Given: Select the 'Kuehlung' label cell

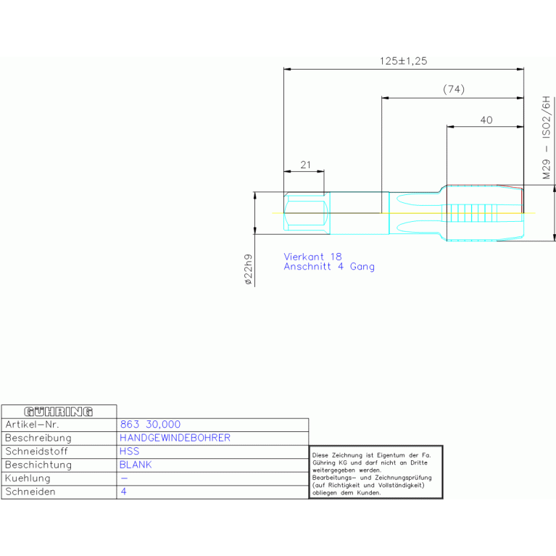Looking at the screenshot, I should (59, 478).
